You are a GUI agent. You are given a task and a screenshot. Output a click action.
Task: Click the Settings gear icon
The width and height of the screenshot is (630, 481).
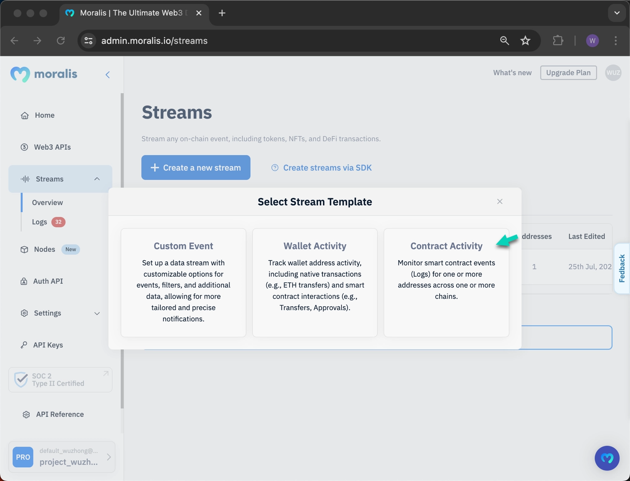(x=24, y=313)
